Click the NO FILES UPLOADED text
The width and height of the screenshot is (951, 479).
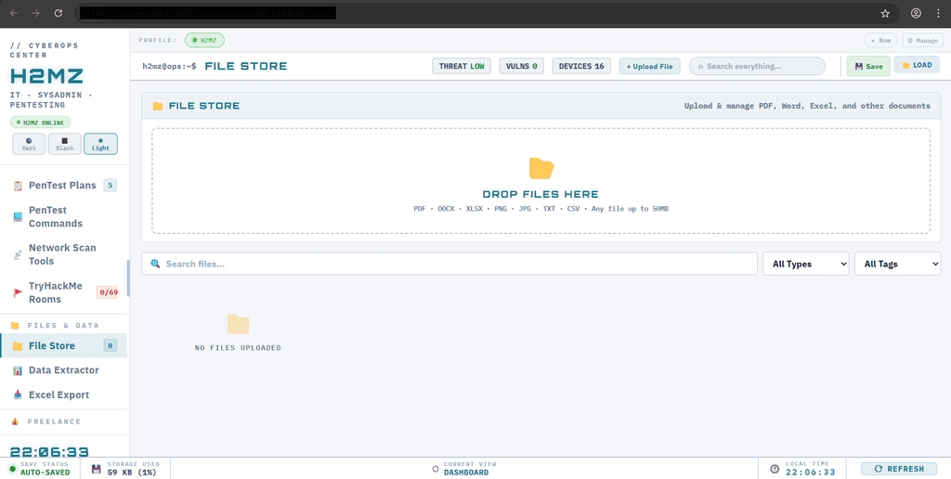coord(238,348)
